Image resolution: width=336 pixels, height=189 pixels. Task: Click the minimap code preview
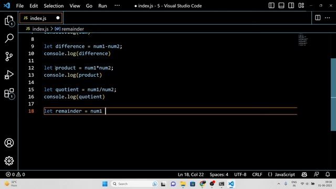click(x=303, y=40)
